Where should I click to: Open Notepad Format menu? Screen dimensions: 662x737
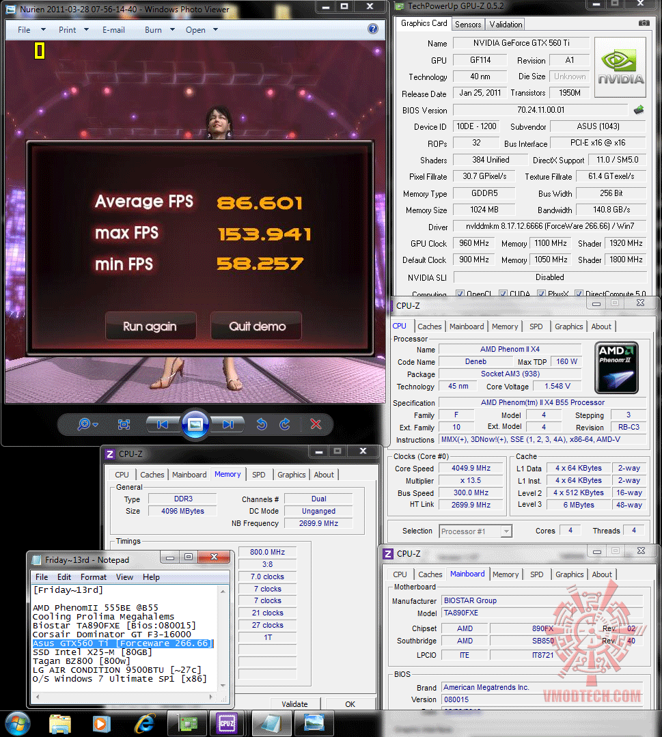pyautogui.click(x=94, y=576)
